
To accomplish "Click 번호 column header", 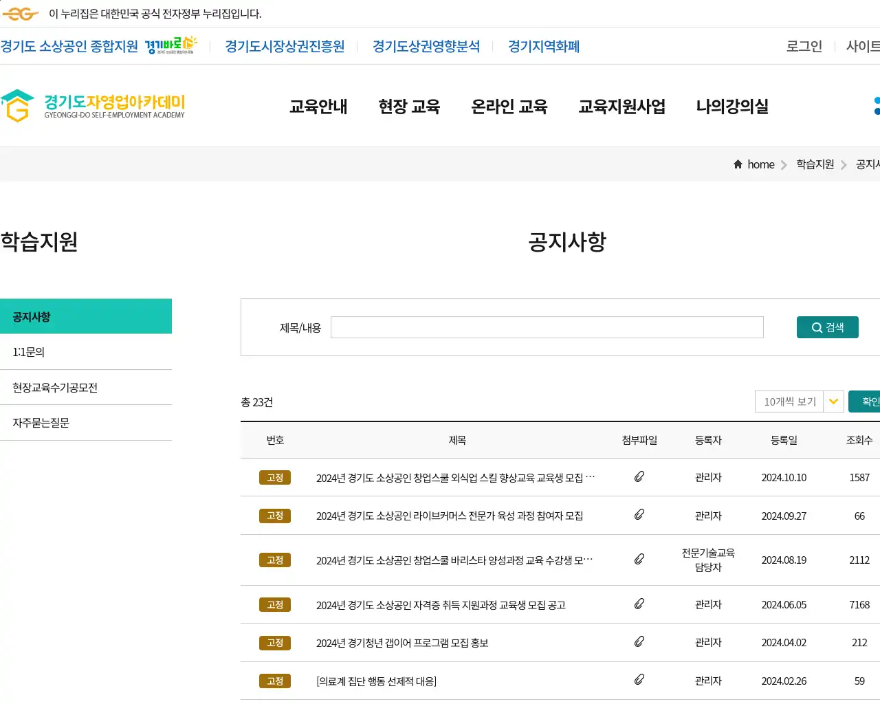I will tap(275, 440).
